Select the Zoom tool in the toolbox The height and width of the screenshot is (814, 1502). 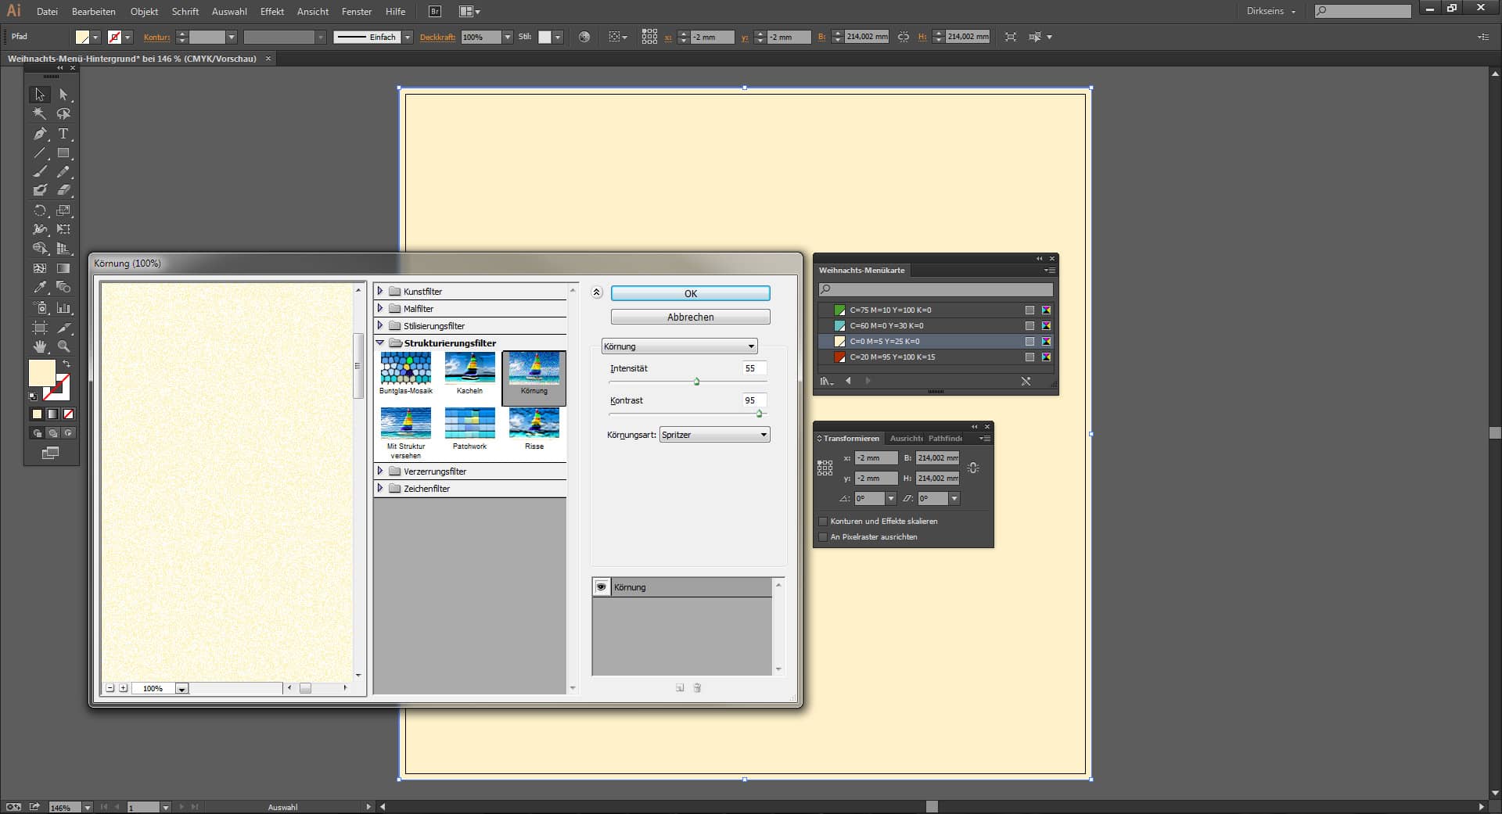click(63, 346)
